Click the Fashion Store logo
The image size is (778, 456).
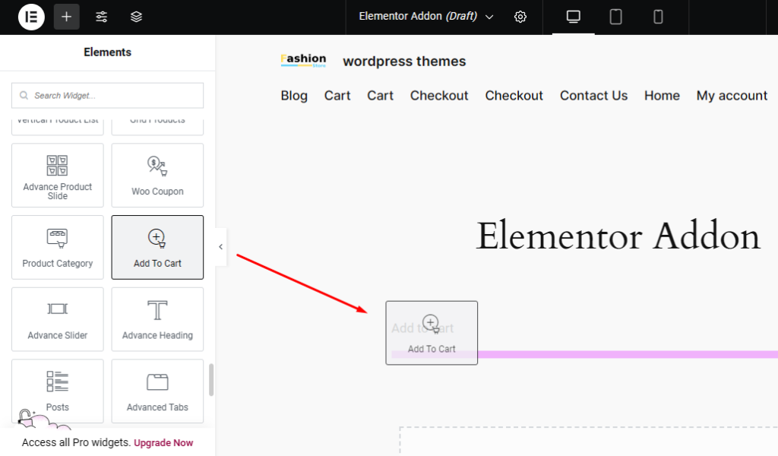303,61
